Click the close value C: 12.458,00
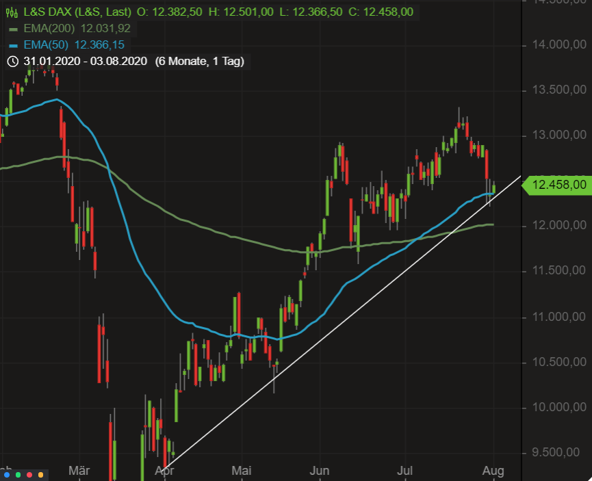Image resolution: width=592 pixels, height=481 pixels. coord(381,12)
